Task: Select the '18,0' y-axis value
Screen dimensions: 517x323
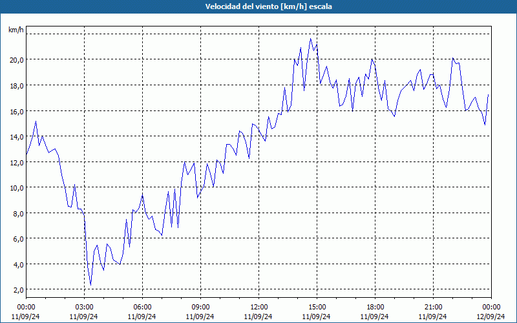Action: coord(17,86)
